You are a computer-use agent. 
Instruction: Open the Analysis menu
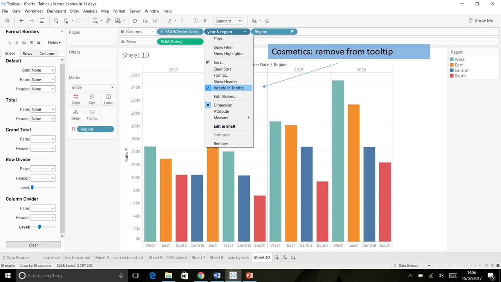pos(90,11)
